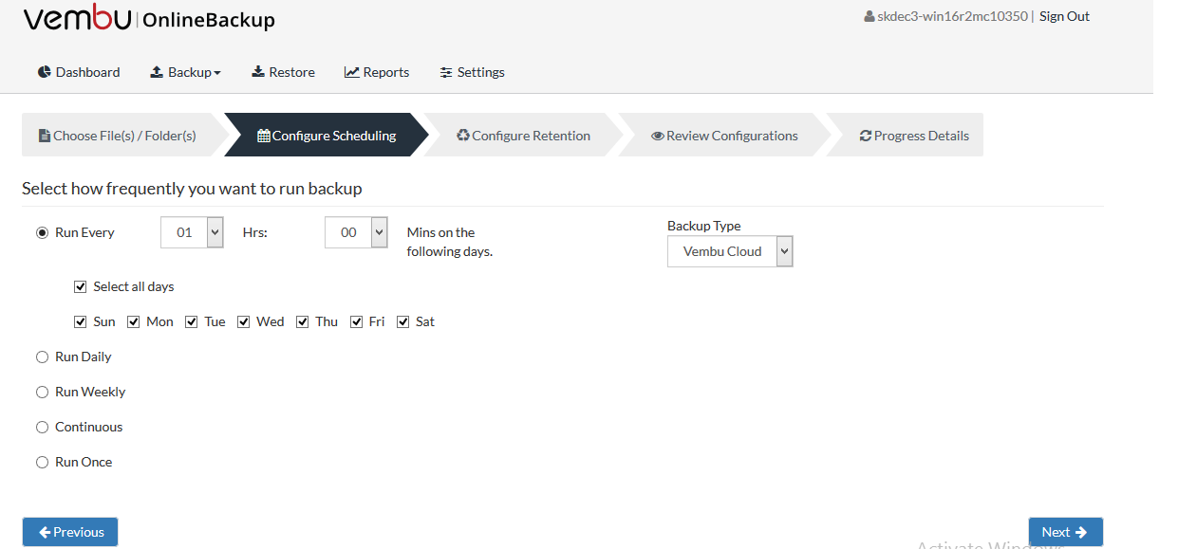Expand the Backup Type dropdown
Viewport: 1178px width, 549px height.
[x=730, y=251]
